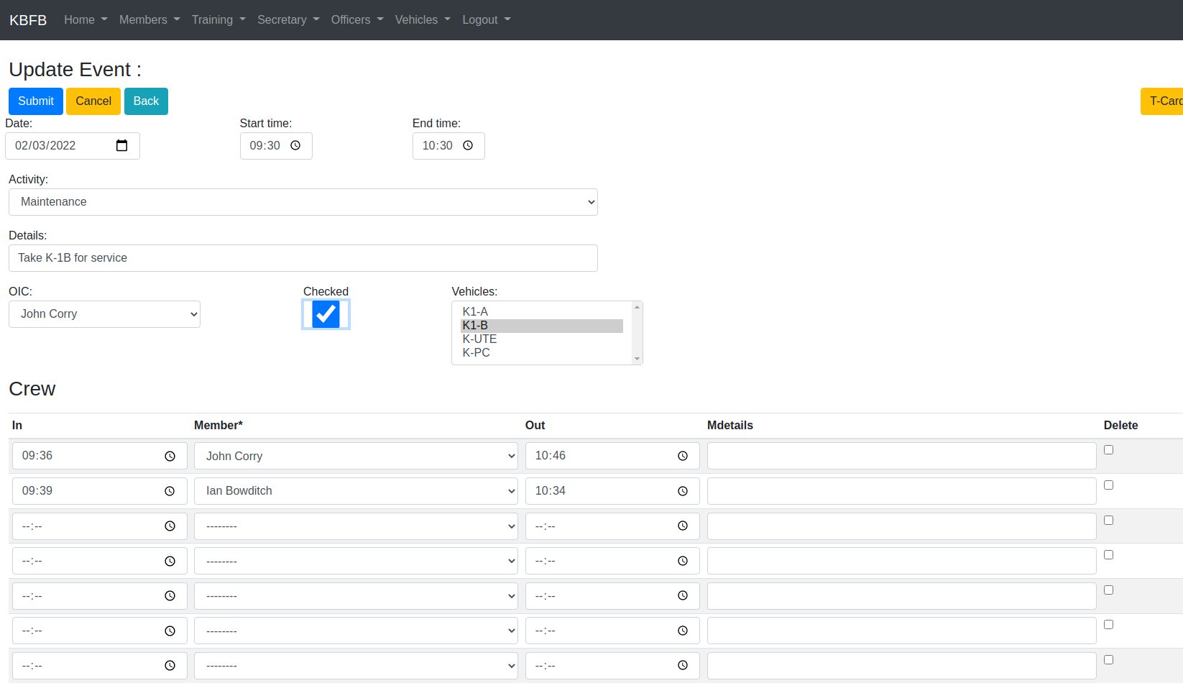Tick Delete checkbox in fifth crew row
This screenshot has width=1183, height=696.
[x=1108, y=590]
